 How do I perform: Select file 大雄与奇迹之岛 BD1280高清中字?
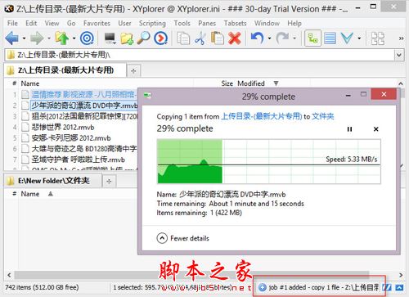pyautogui.click(x=84, y=149)
